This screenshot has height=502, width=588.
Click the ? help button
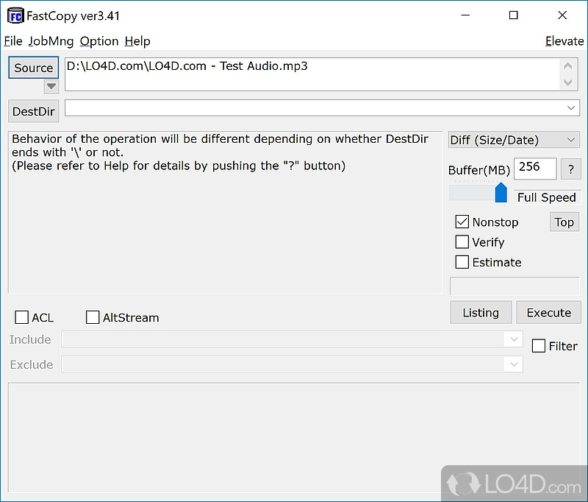(x=571, y=169)
